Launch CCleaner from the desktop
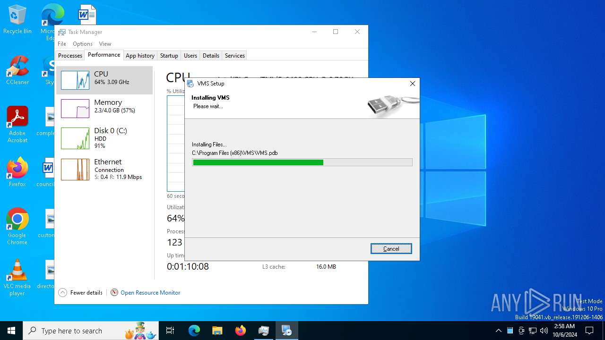605x340 pixels. pyautogui.click(x=17, y=70)
